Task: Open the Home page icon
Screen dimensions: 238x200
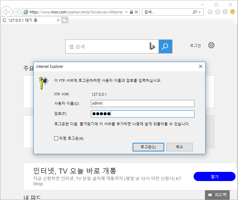Action: point(210,12)
